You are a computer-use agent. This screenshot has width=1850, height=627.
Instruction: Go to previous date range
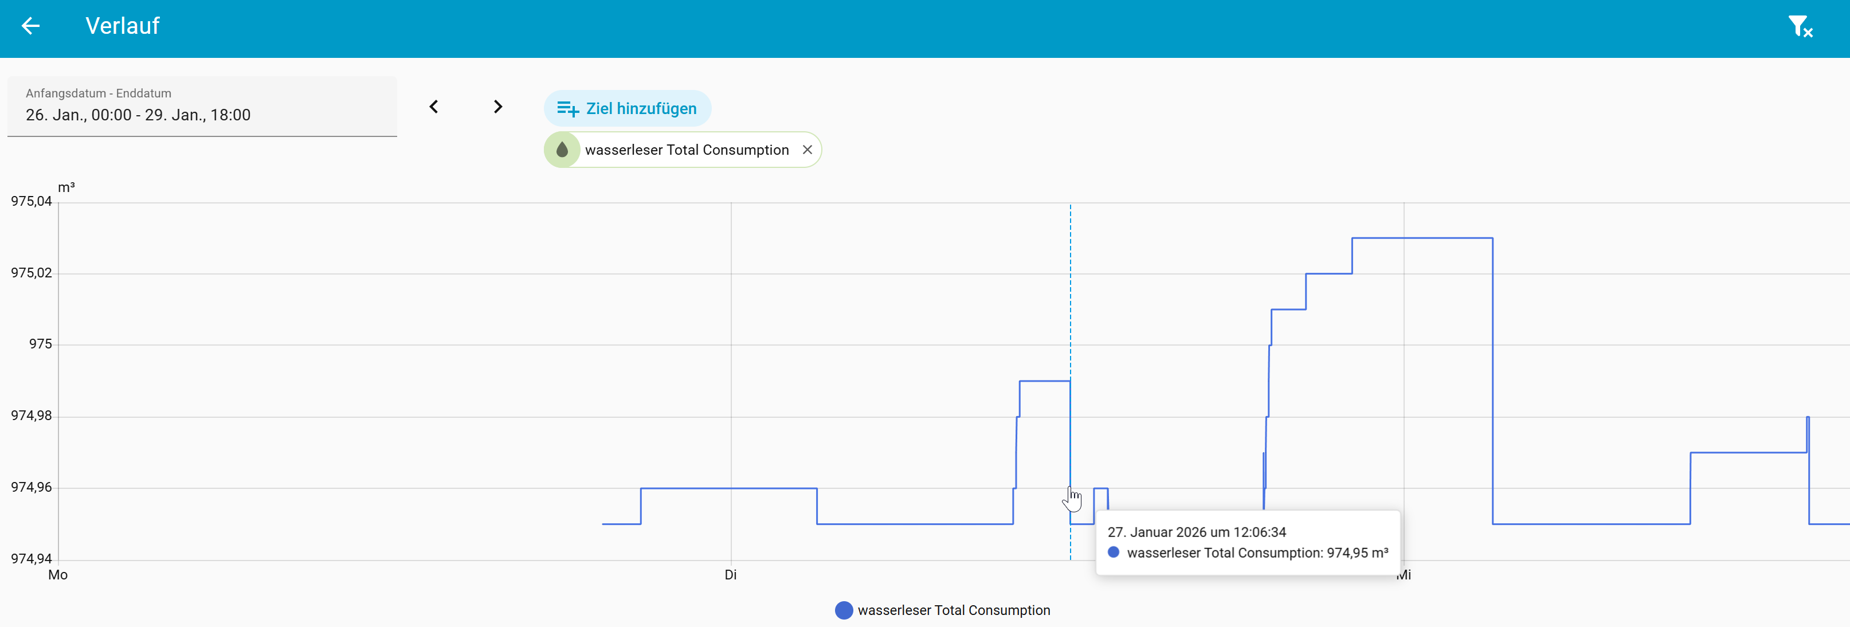click(434, 107)
